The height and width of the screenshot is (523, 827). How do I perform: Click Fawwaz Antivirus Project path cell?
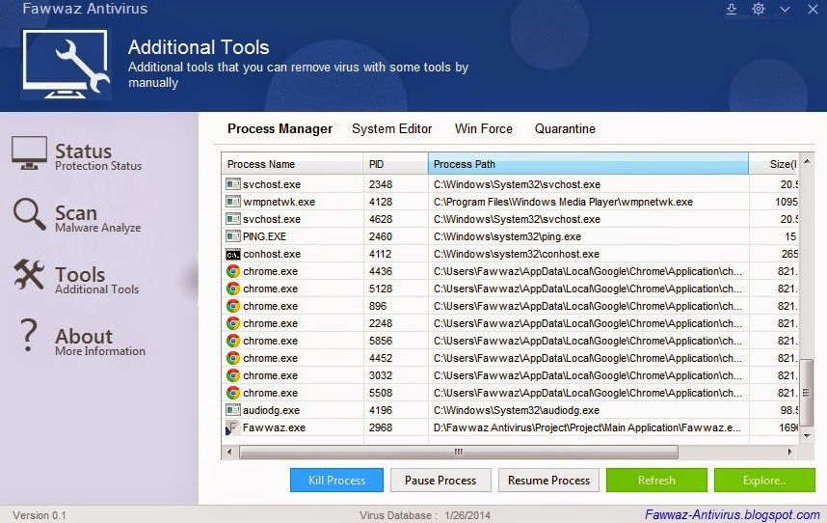[587, 427]
